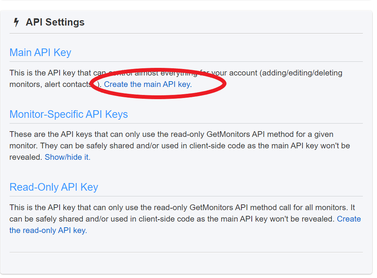Click the divider line below Monitor-Specific API Keys heading
This screenshot has width=377, height=278.
tap(186, 123)
